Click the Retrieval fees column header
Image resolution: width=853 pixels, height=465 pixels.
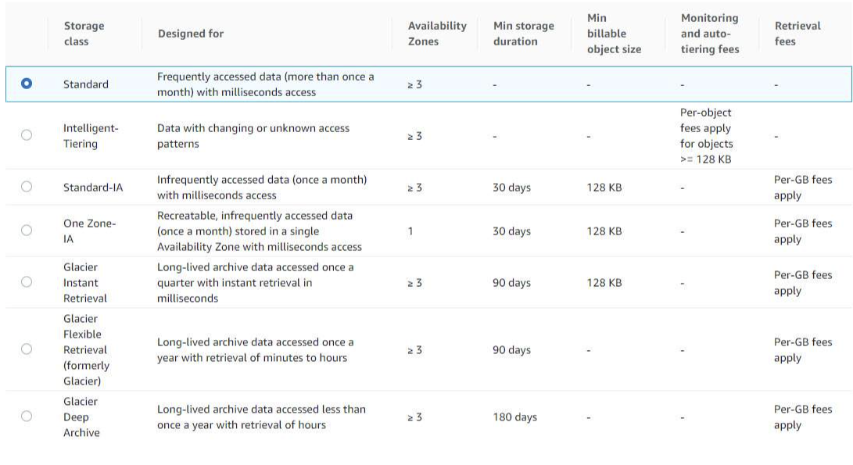pyautogui.click(x=797, y=34)
